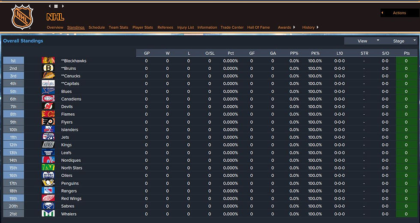Open the North Stars team logo

(48, 168)
